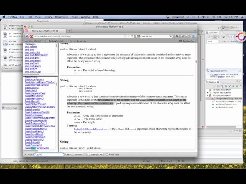Click the Connect link in Mylyn notice
This screenshot has height=184, width=246.
click(x=214, y=74)
